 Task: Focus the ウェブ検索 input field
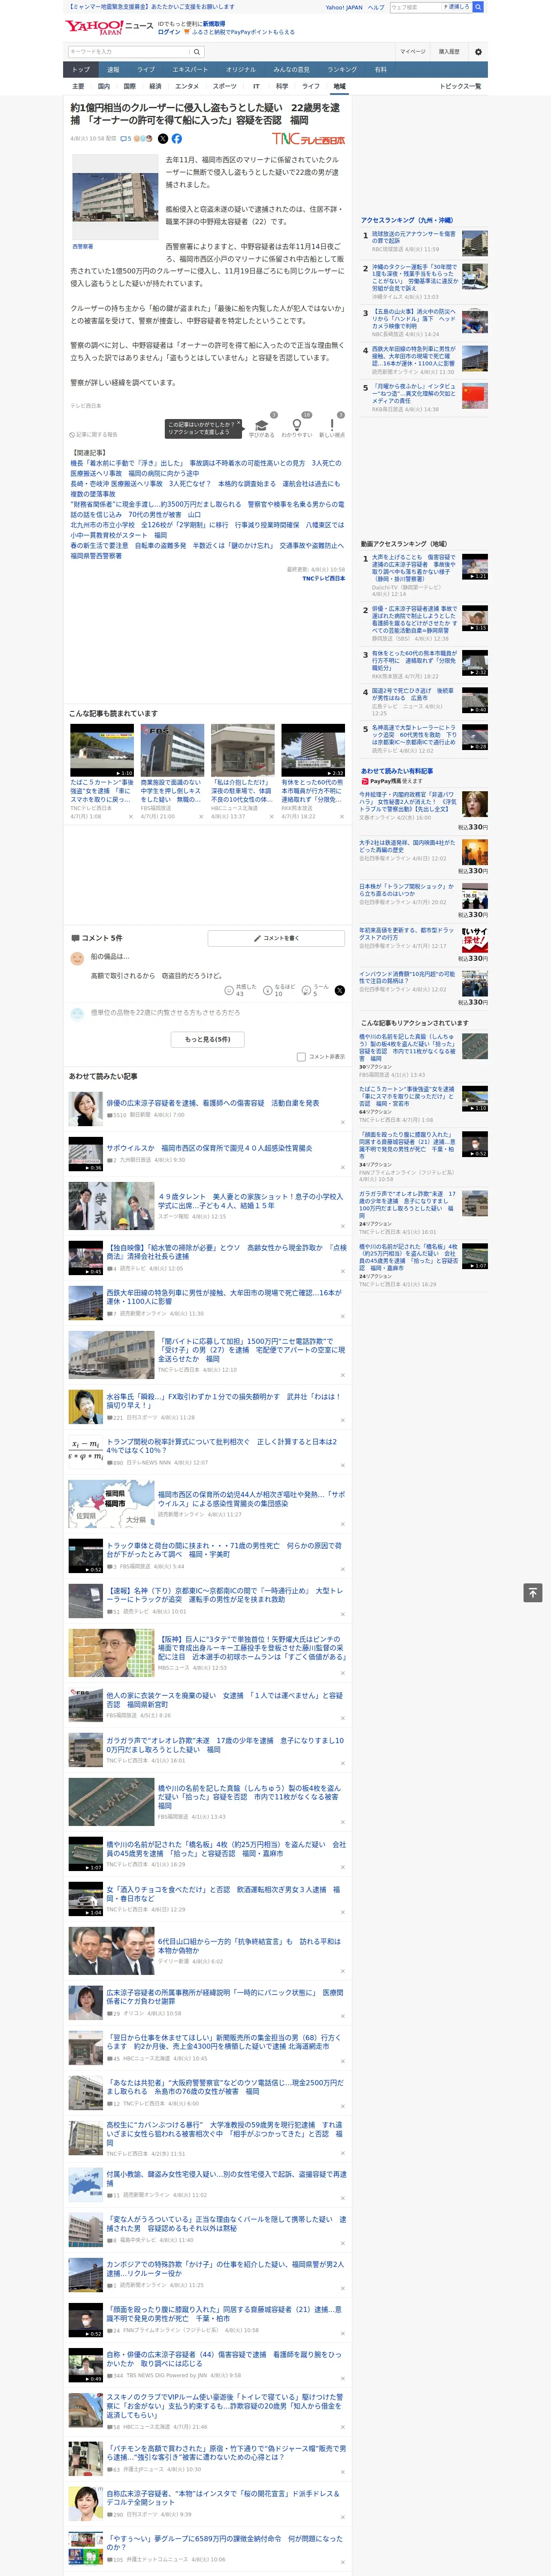[x=416, y=7]
